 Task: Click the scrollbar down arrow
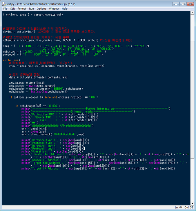pyautogui.click(x=192, y=203)
